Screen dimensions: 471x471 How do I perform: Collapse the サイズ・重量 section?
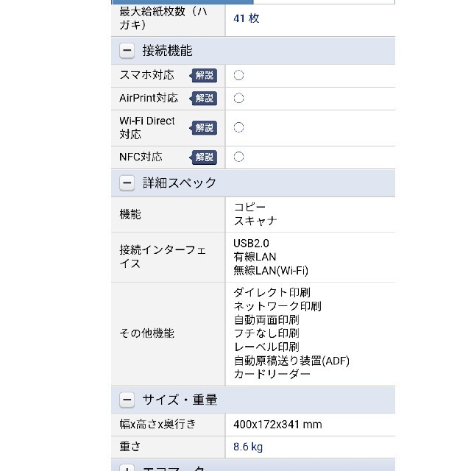(127, 400)
